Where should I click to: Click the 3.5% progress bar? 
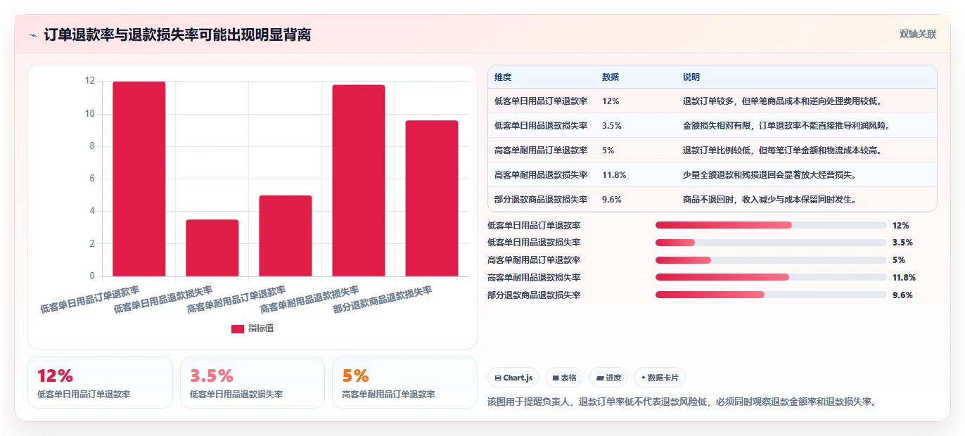tap(771, 243)
